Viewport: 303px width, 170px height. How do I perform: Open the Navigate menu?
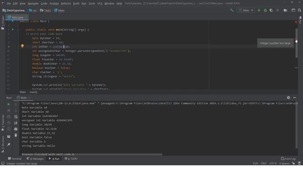33,3
